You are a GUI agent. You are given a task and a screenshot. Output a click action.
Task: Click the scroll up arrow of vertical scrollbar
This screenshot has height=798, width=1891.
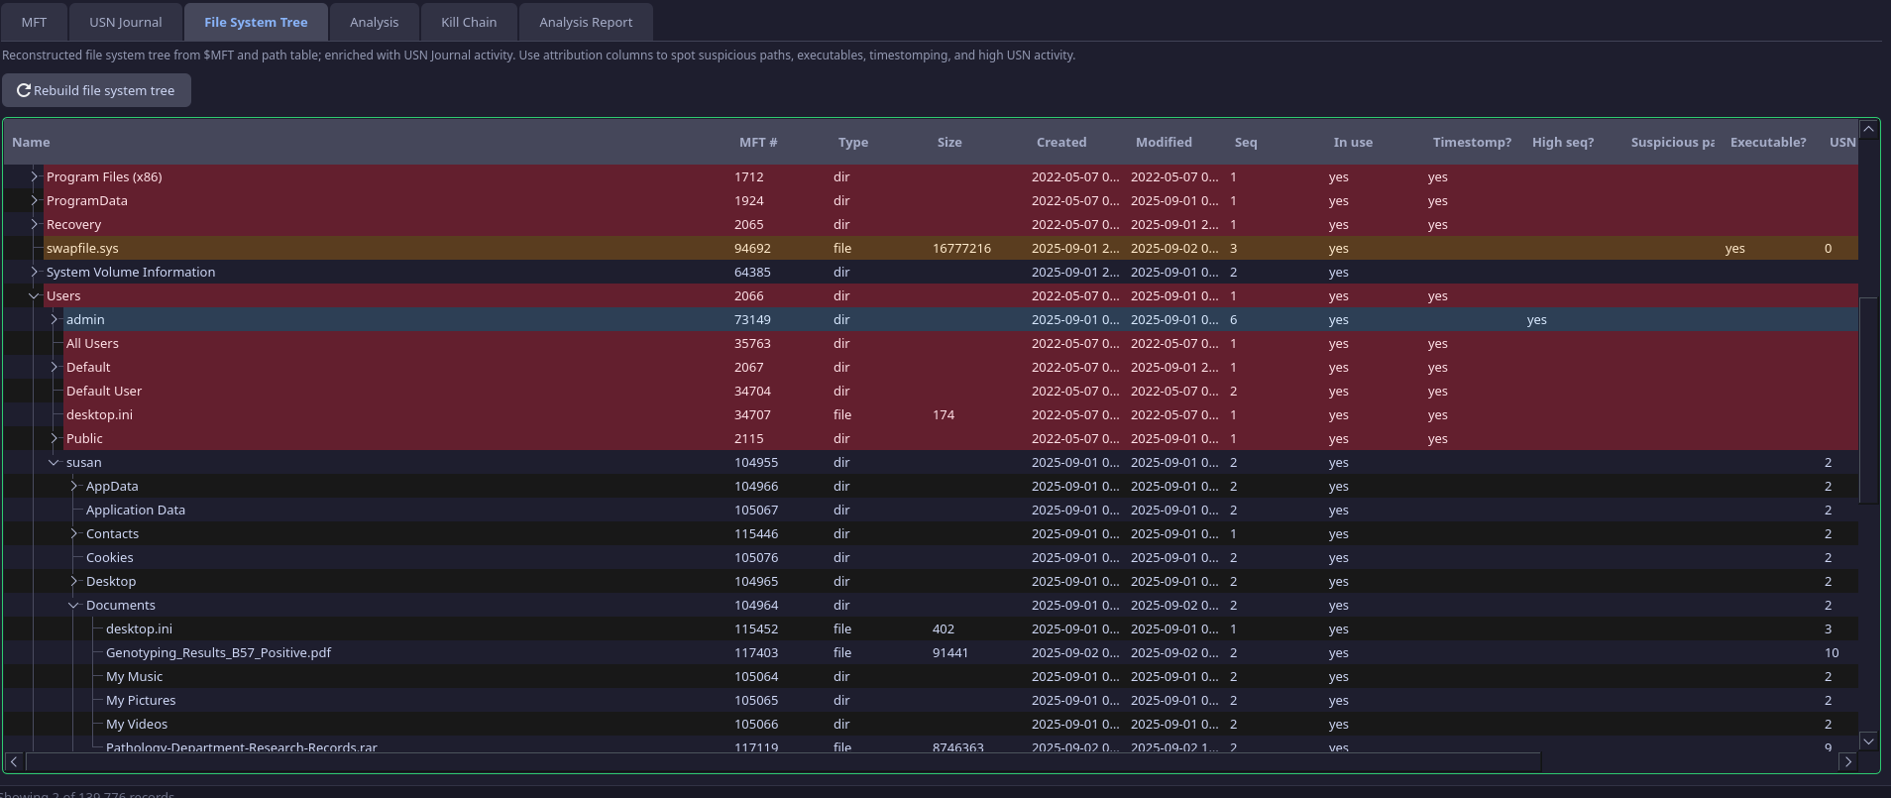[1868, 129]
